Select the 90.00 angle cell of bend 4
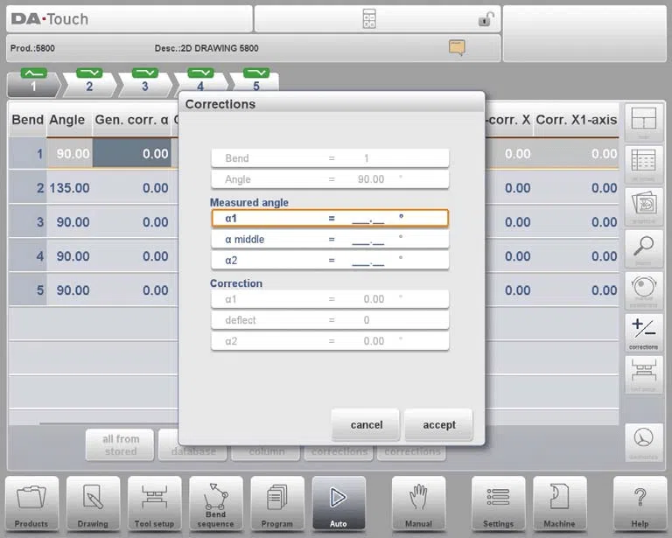The height and width of the screenshot is (538, 672). tap(69, 256)
